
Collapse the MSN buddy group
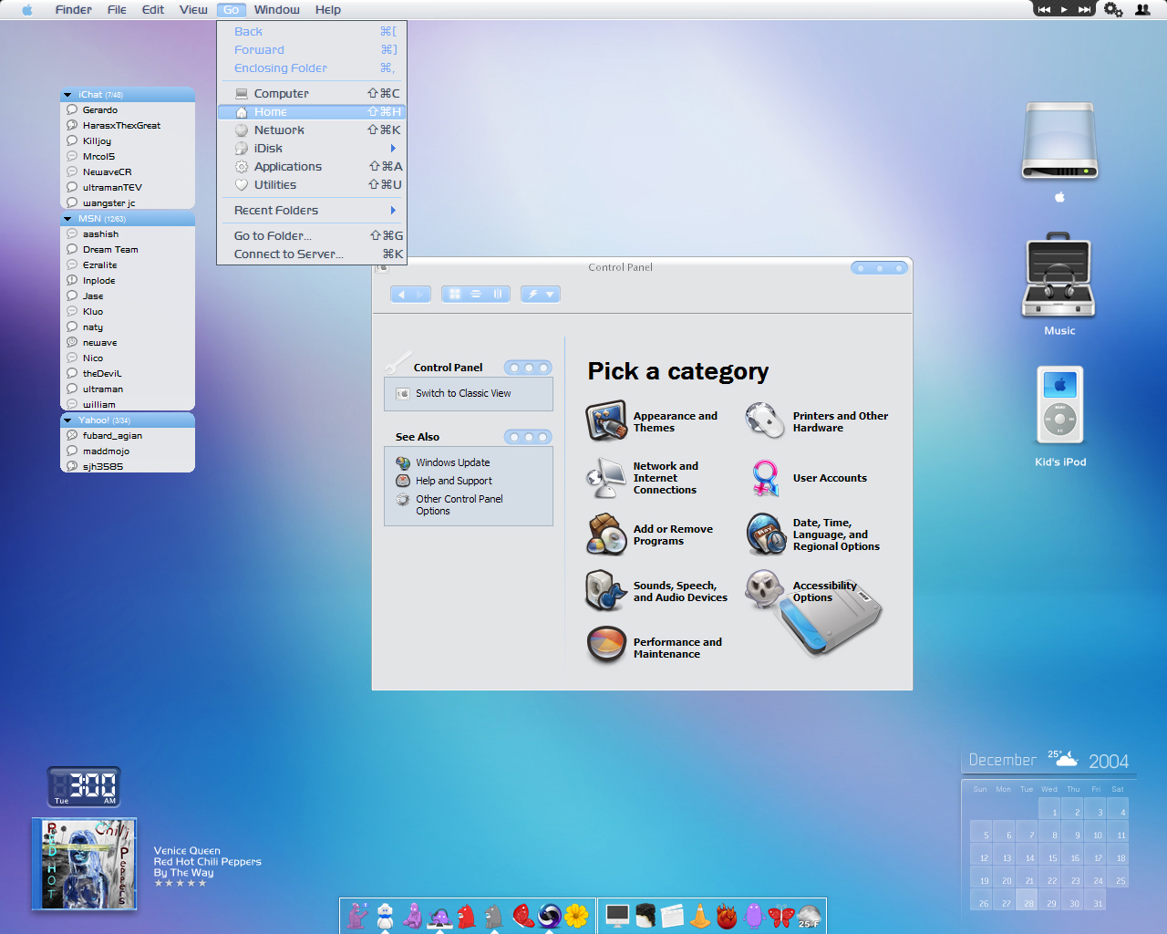click(x=67, y=219)
